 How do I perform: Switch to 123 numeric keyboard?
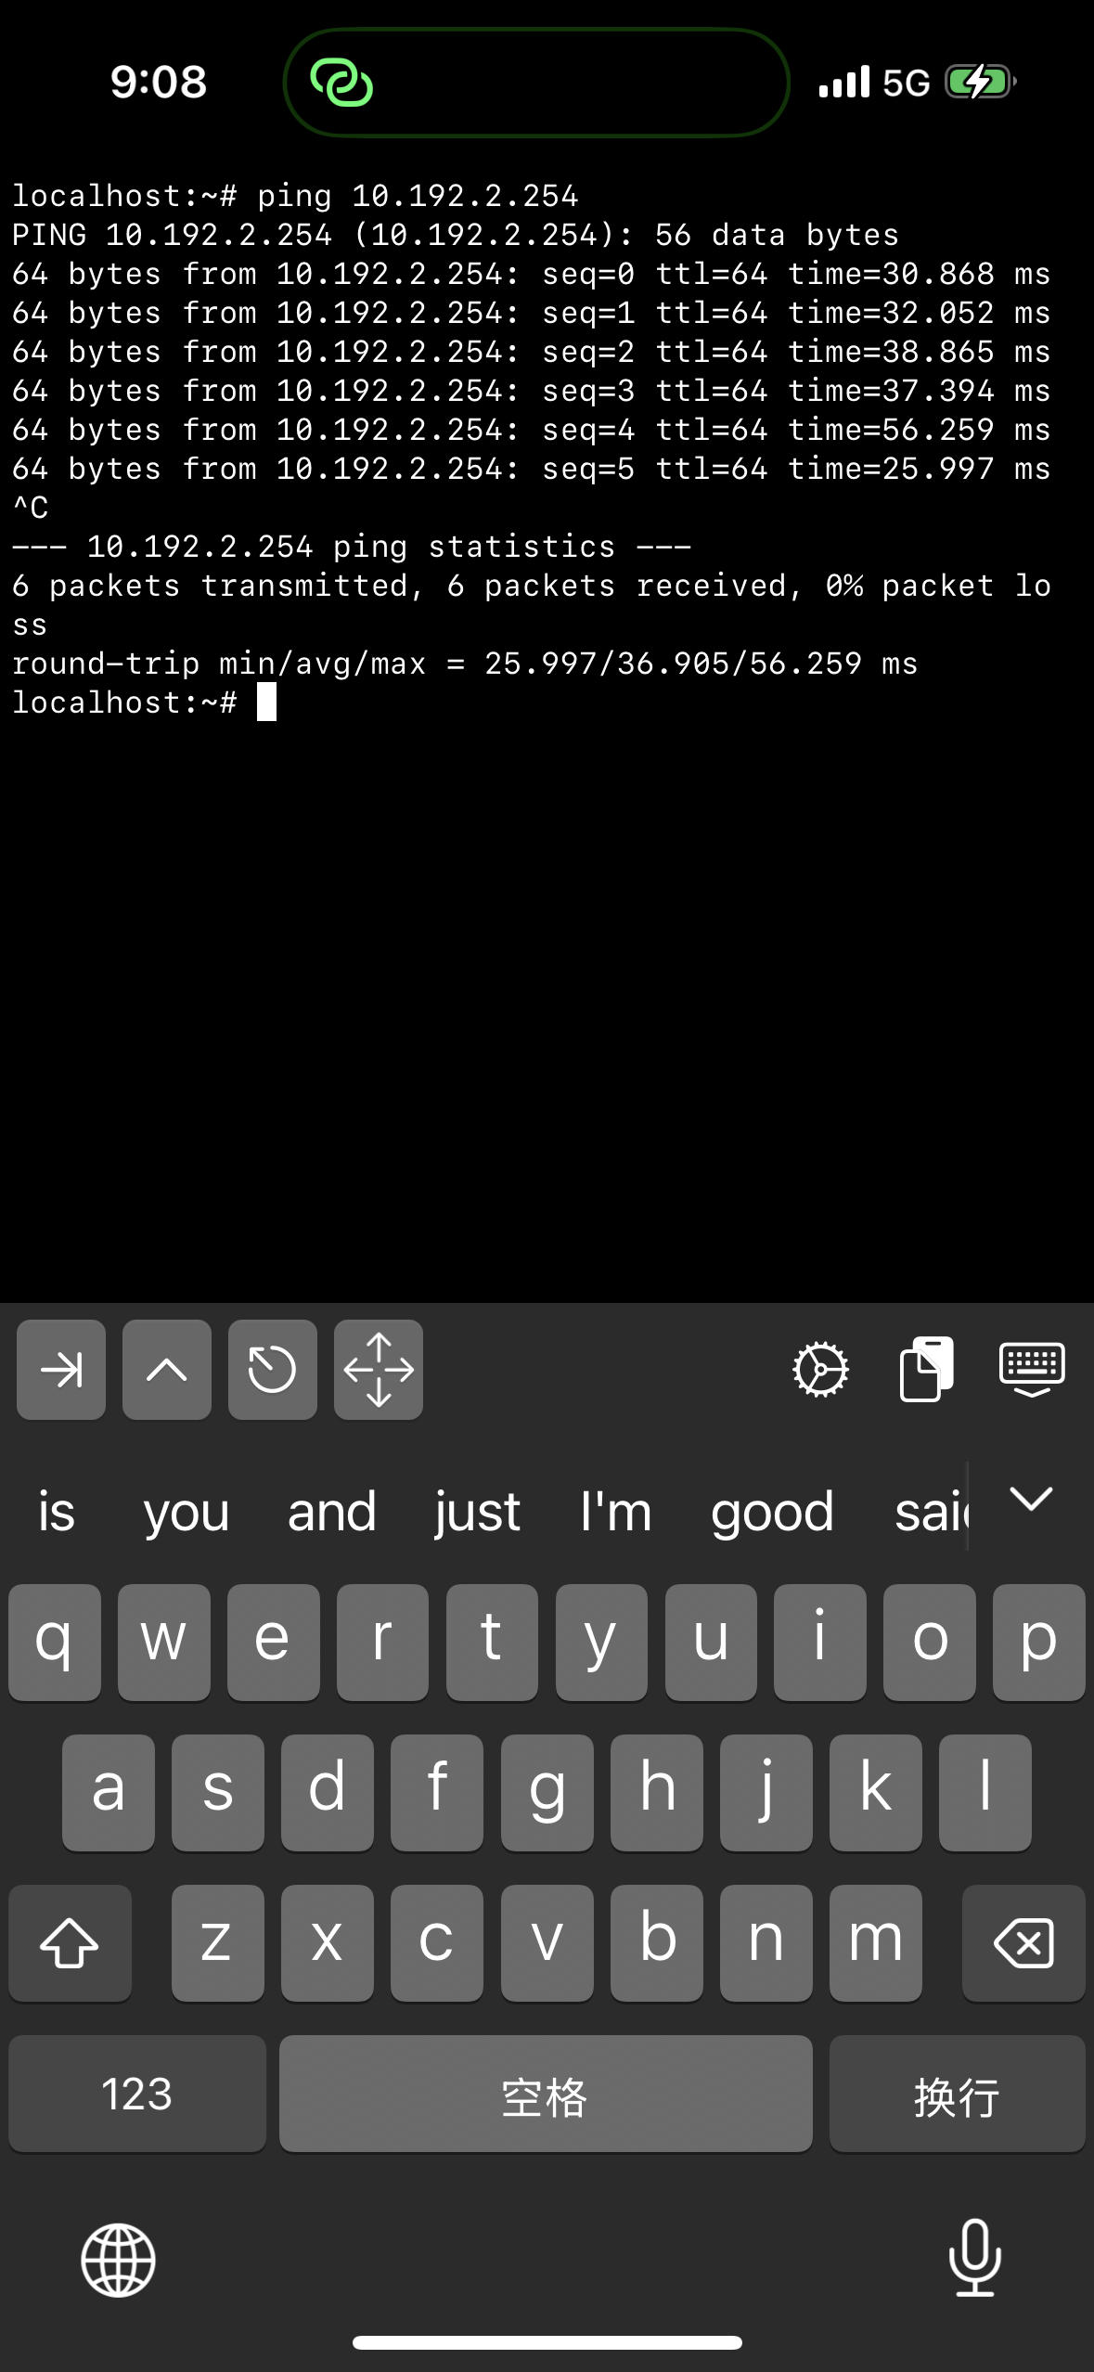(x=137, y=2094)
